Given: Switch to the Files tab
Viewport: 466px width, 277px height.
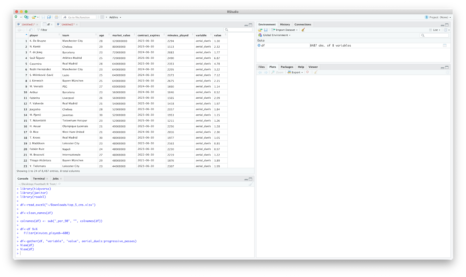Looking at the screenshot, I should [x=262, y=67].
